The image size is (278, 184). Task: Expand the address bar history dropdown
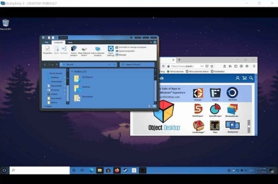point(109,65)
